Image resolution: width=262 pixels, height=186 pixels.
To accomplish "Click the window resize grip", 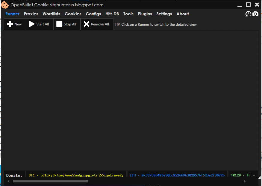I will pos(260,178).
